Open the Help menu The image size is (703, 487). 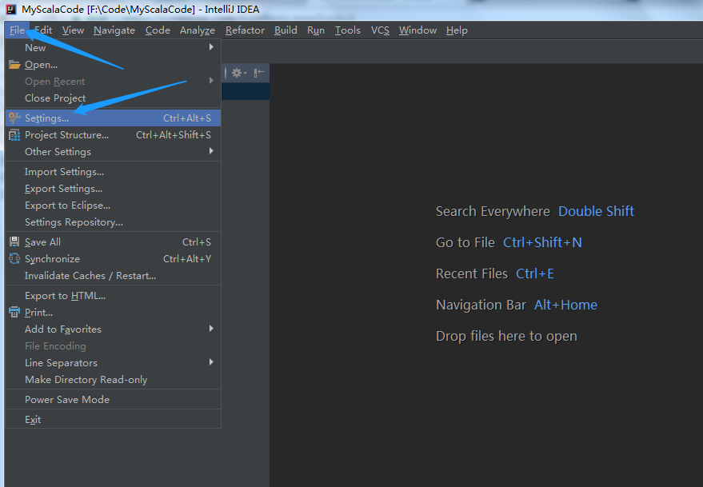[457, 30]
